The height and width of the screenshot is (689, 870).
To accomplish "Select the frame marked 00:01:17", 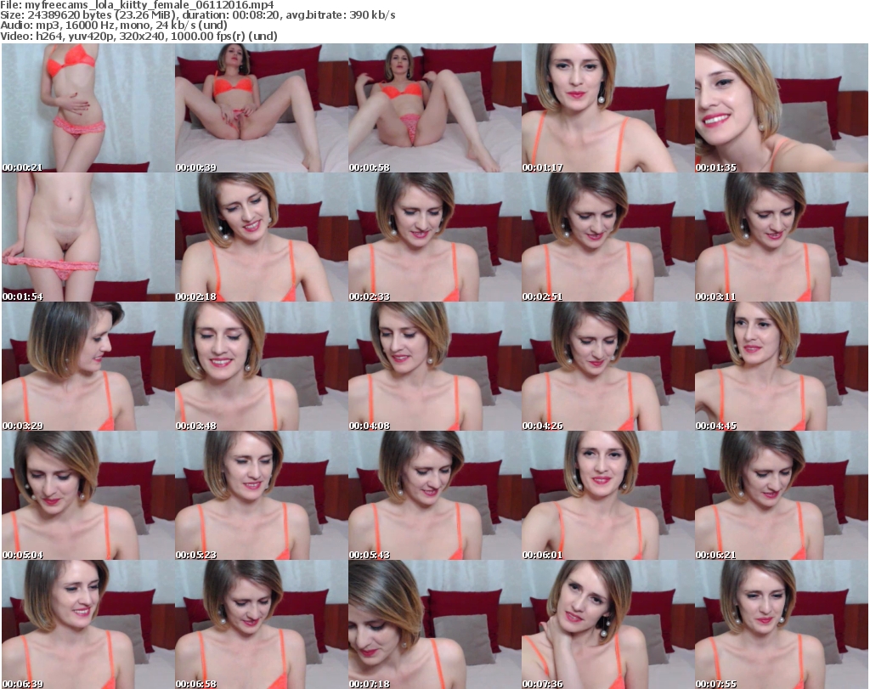I will point(607,108).
